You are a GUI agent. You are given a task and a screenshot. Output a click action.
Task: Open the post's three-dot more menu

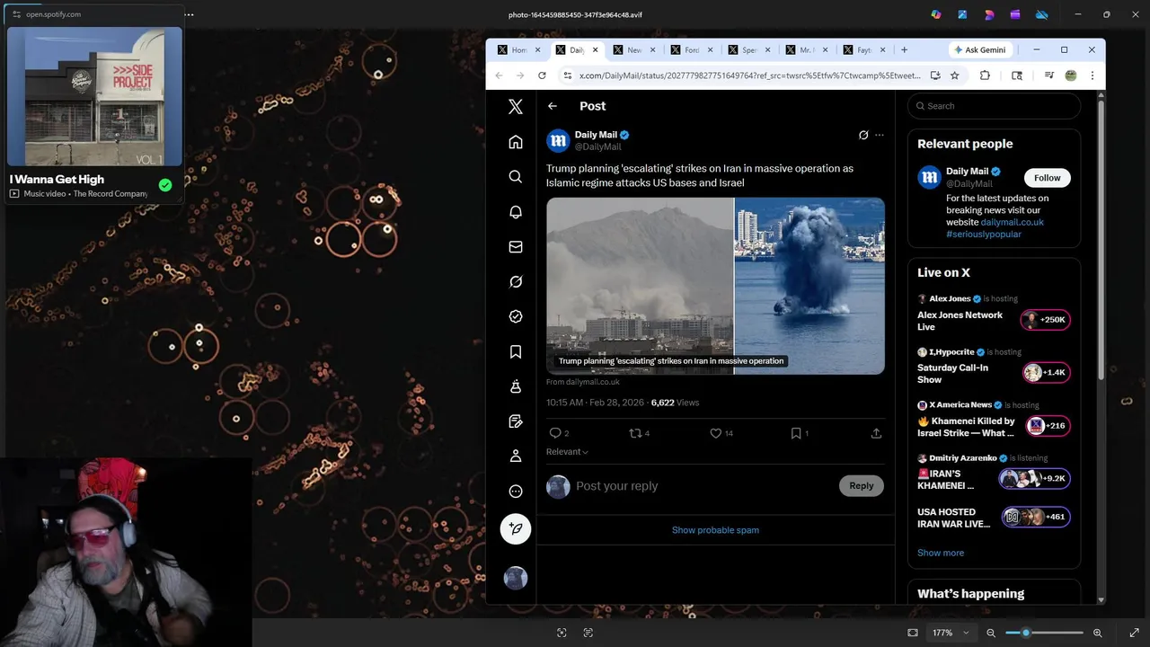pyautogui.click(x=880, y=135)
